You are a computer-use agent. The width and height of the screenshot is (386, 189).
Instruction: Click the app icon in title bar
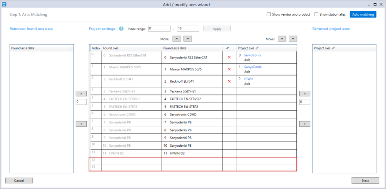tap(4, 4)
